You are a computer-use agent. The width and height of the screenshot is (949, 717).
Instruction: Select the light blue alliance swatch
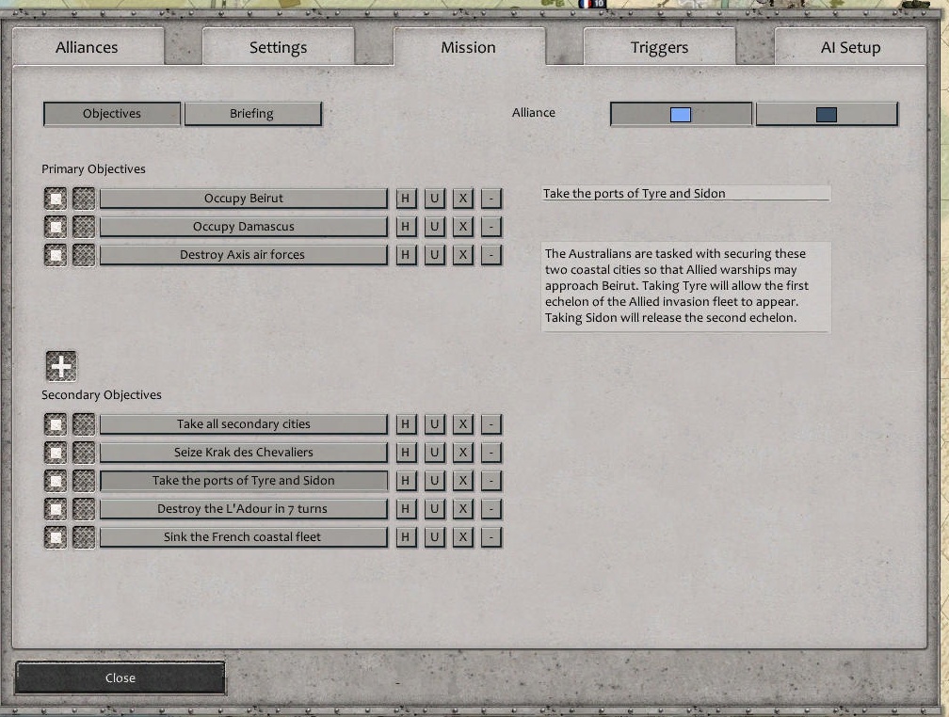(x=680, y=113)
